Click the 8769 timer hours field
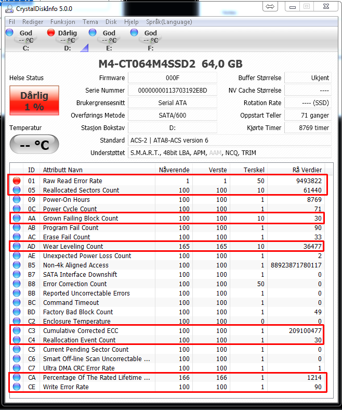This screenshot has height=410, width=342. (x=308, y=128)
